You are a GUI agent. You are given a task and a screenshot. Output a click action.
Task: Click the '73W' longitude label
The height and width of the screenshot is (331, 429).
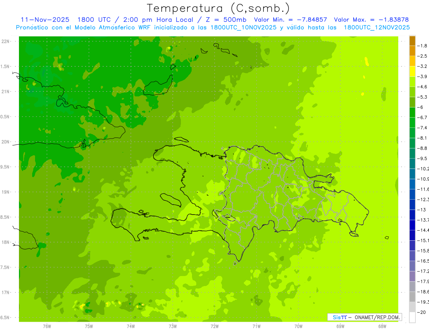(x=173, y=326)
